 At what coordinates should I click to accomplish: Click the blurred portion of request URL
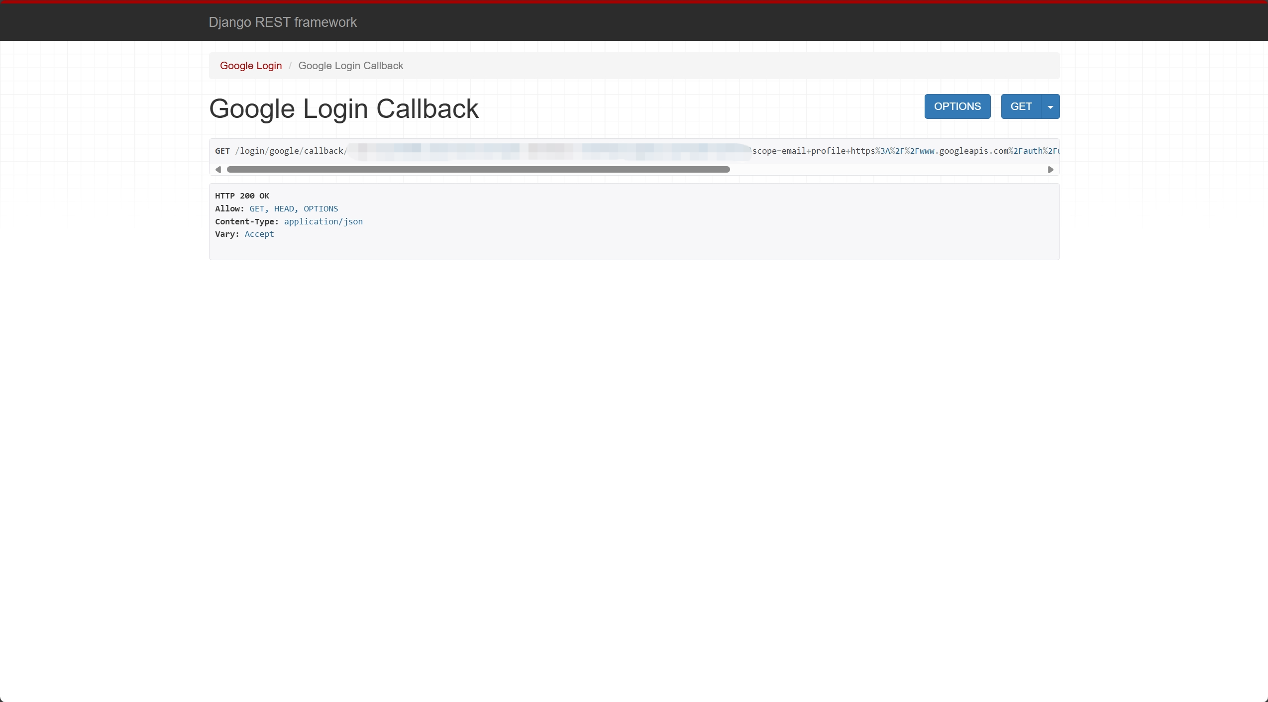pyautogui.click(x=547, y=151)
